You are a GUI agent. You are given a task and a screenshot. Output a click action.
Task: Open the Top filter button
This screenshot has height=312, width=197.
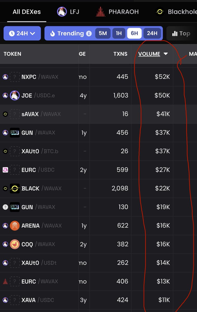point(181,34)
